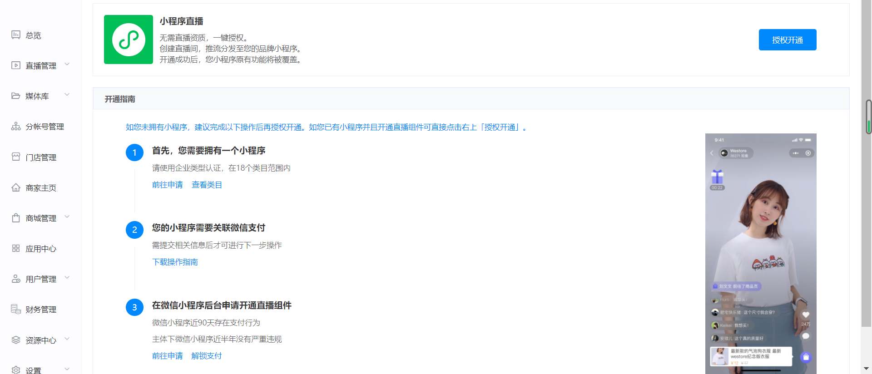The height and width of the screenshot is (374, 872).
Task: Open the 商家主页 menu item
Action: pyautogui.click(x=41, y=188)
